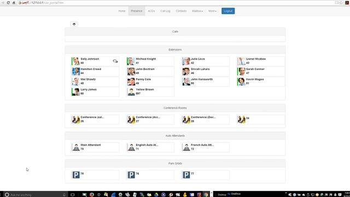Select Sally Johnson extension 40 photo
Screen dimensions: 350x197
(x=76, y=61)
